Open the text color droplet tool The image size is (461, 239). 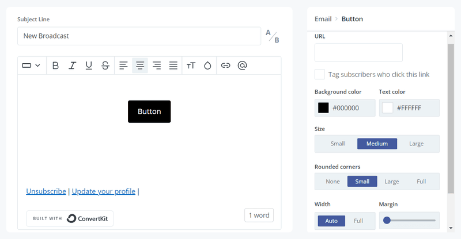(207, 65)
